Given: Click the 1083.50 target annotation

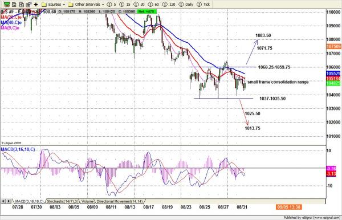Looking at the screenshot, I should click(263, 35).
